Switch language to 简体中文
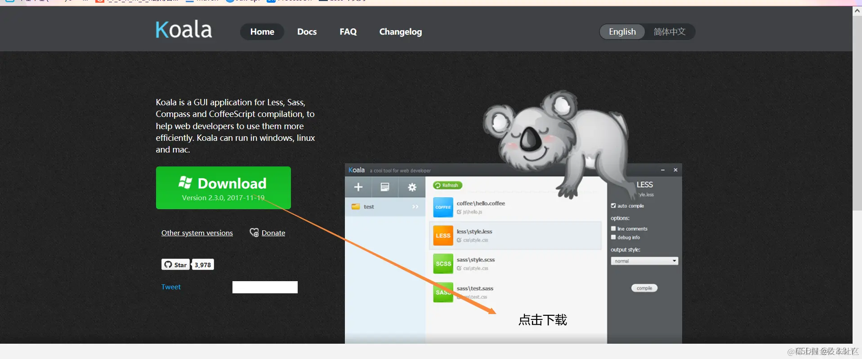 click(670, 31)
